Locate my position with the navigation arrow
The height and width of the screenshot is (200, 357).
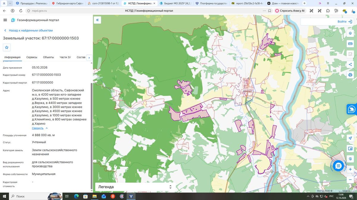tap(350, 138)
